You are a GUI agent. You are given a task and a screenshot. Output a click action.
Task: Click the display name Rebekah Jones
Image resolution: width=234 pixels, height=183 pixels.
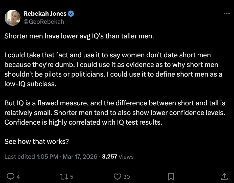click(x=45, y=14)
